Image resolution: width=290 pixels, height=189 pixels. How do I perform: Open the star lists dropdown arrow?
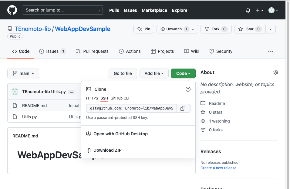coord(271,29)
